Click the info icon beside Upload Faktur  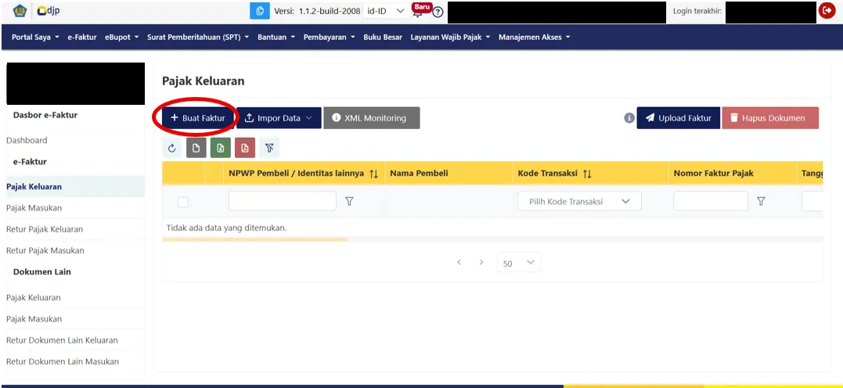[x=629, y=118]
